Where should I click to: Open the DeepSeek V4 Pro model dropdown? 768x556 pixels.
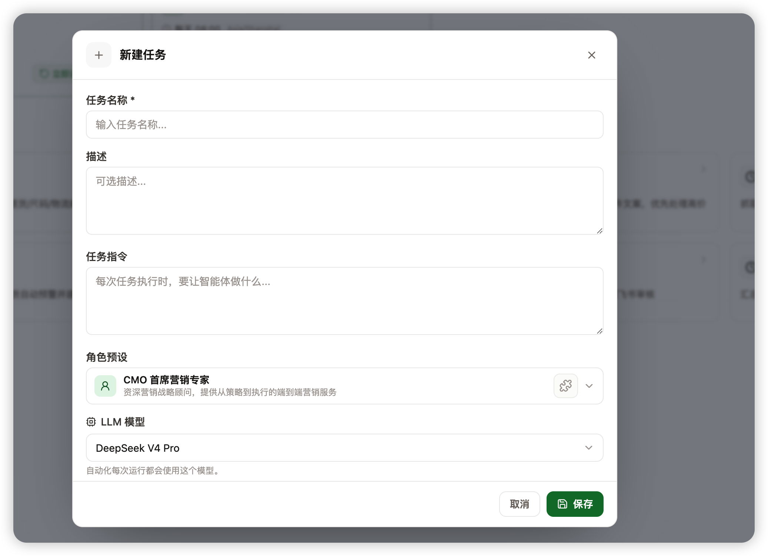click(x=344, y=448)
